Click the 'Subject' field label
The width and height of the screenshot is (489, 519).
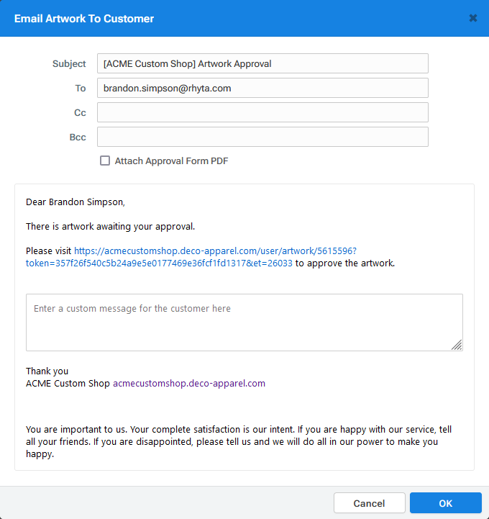point(69,63)
